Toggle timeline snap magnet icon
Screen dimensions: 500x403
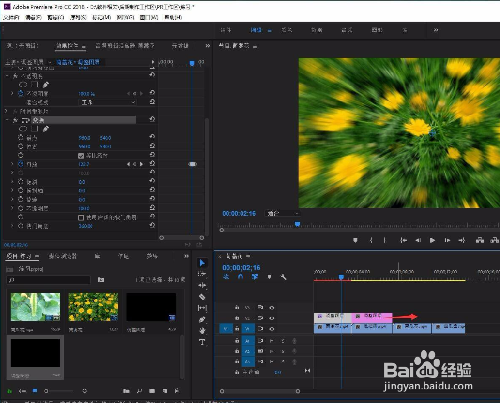(241, 277)
